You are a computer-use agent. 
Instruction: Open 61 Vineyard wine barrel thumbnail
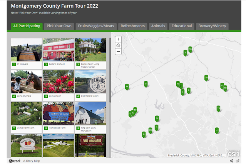click(26, 50)
